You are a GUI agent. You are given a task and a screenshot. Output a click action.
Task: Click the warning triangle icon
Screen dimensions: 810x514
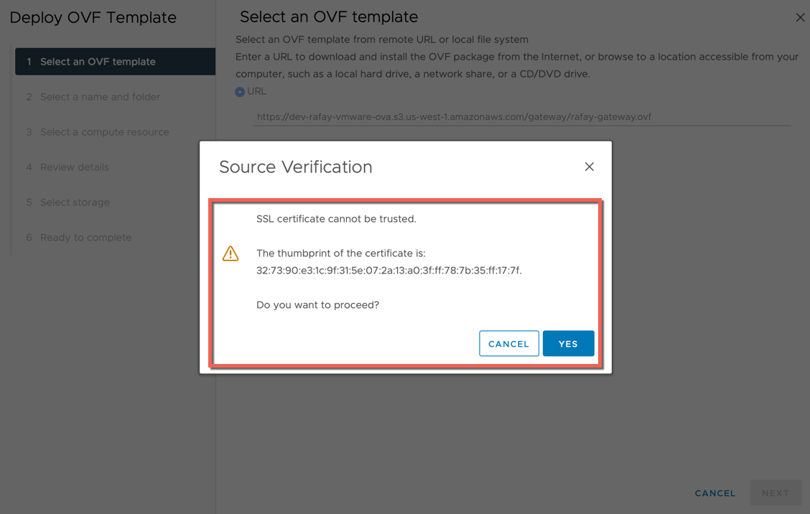pos(231,253)
